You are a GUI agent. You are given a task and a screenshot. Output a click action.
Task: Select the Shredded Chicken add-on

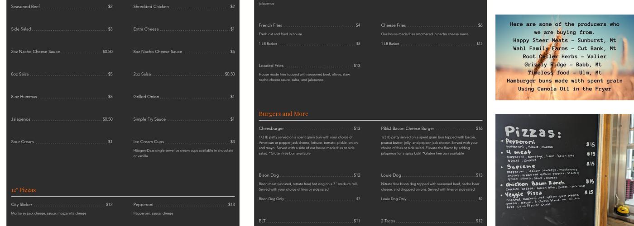tap(151, 7)
